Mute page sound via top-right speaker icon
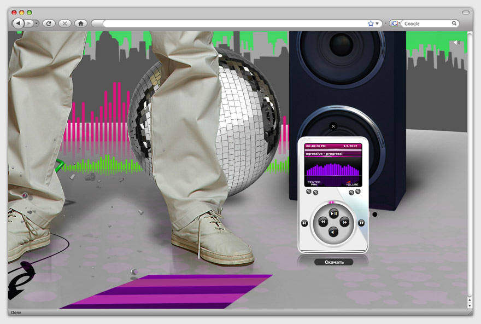 pos(456,42)
